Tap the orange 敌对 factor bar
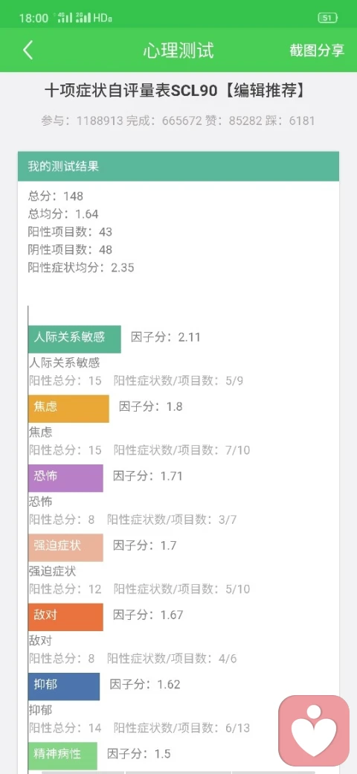Image resolution: width=357 pixels, height=774 pixels. point(65,616)
